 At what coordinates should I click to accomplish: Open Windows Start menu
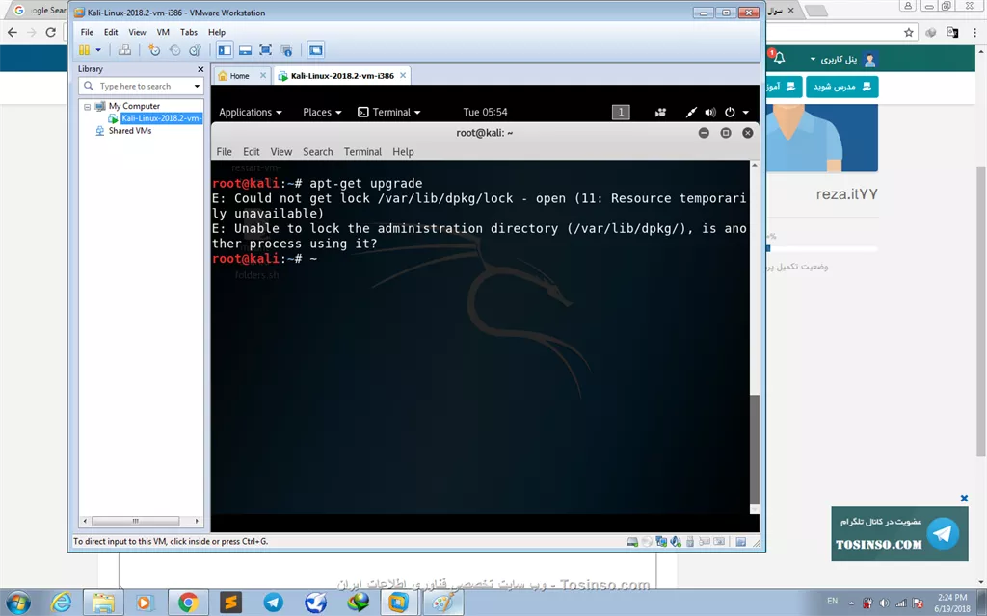17,603
